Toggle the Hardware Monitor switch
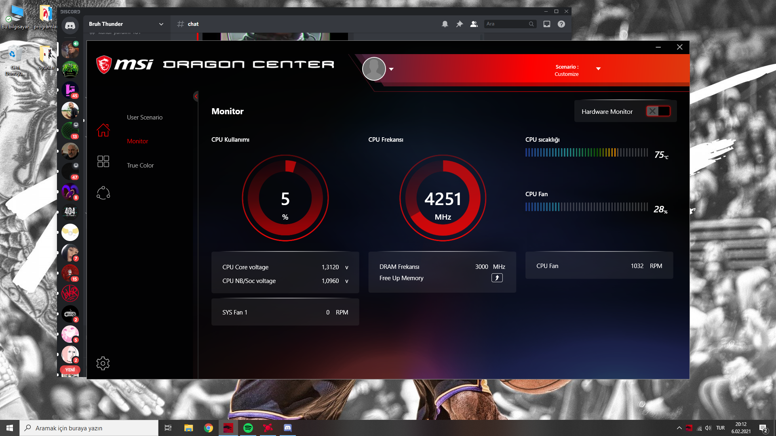 pyautogui.click(x=658, y=111)
